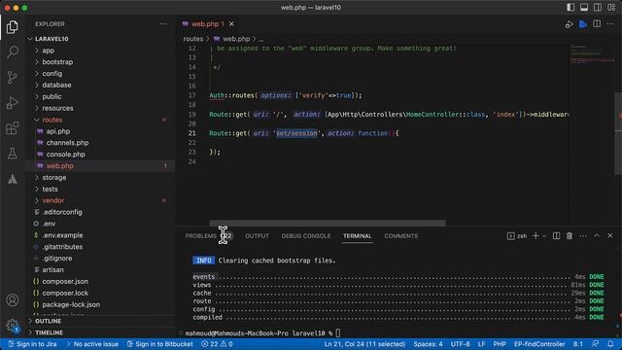Open the Accounts icon in activity bar

tap(13, 300)
